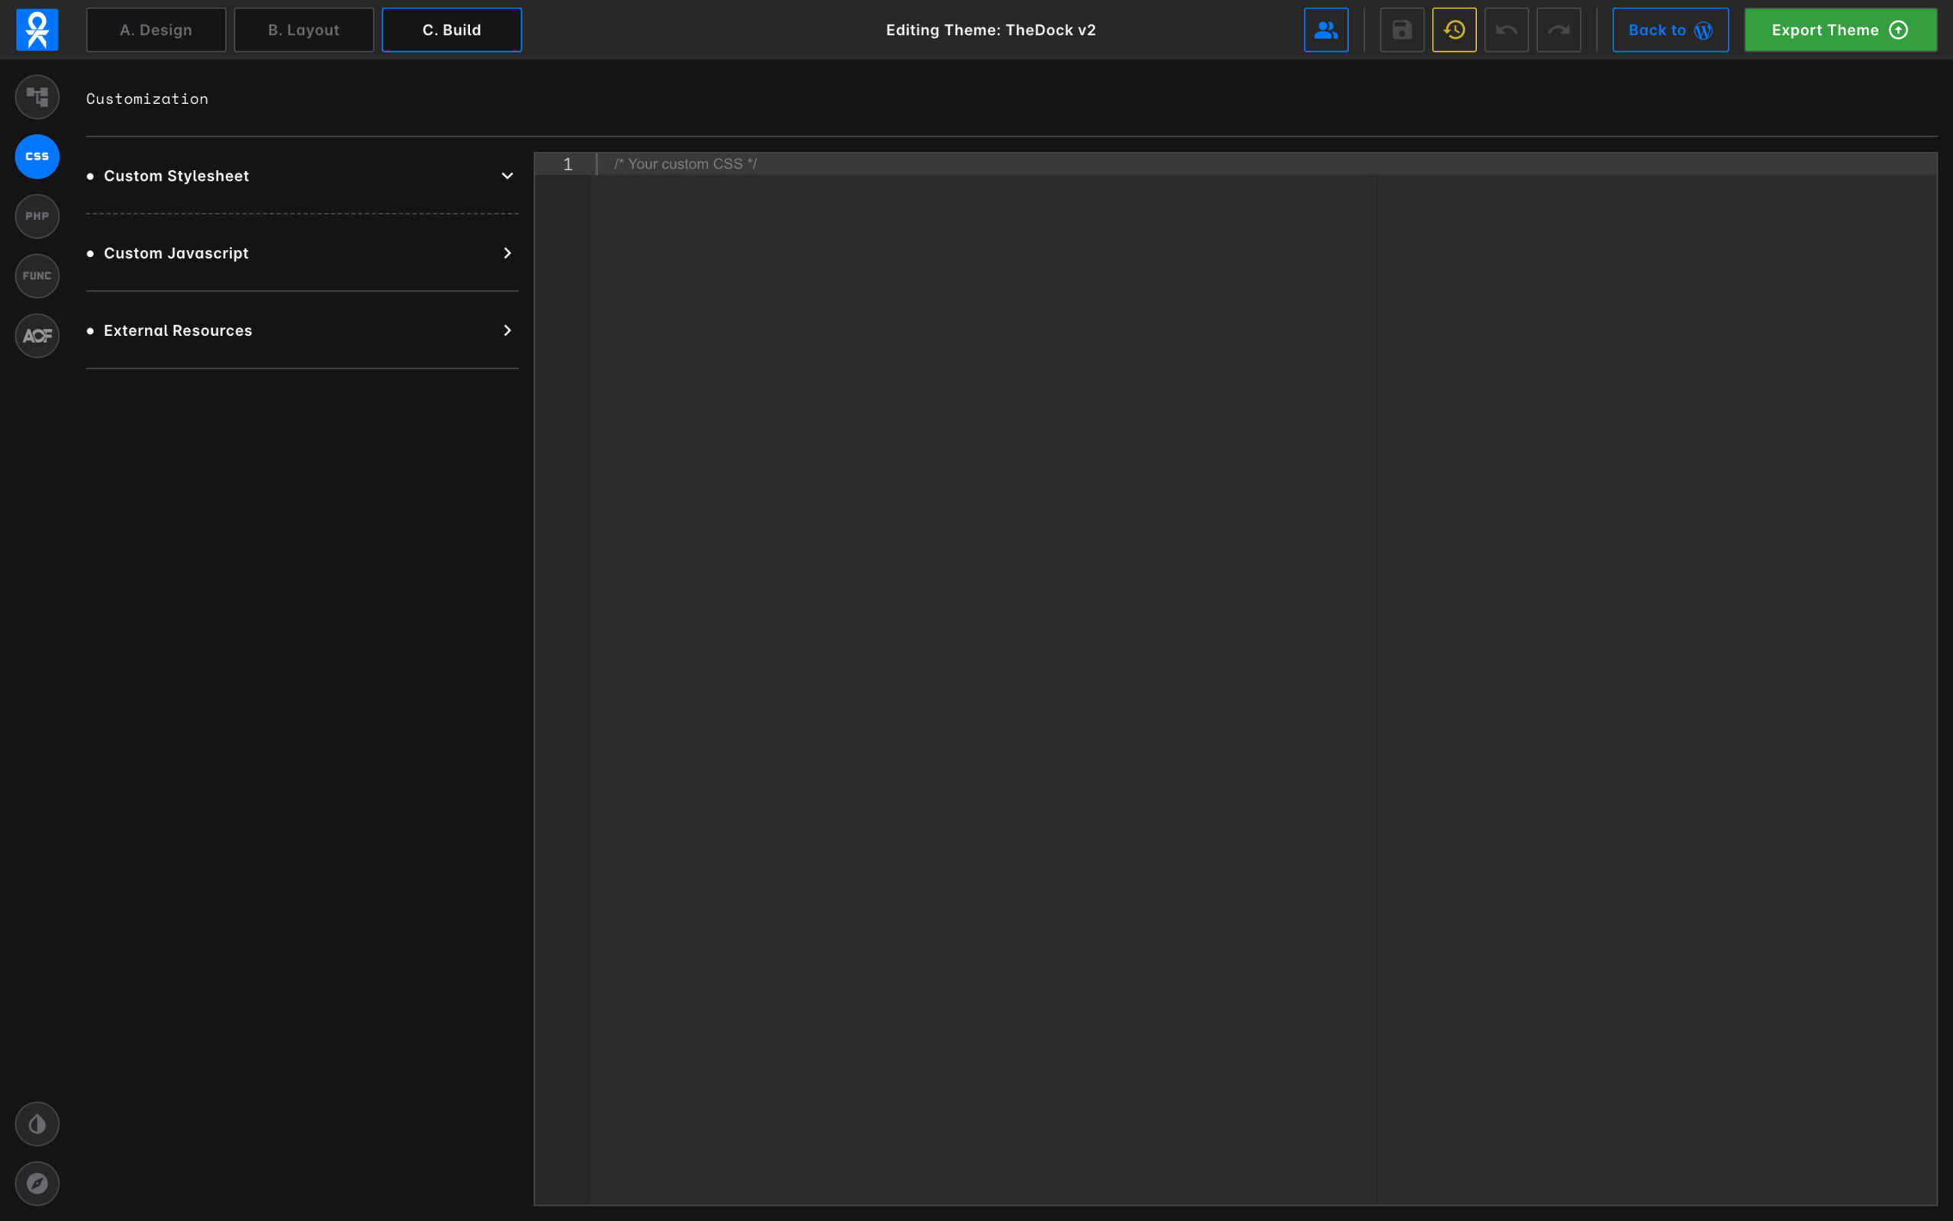The image size is (1953, 1221).
Task: Click the compass explore icon
Action: [37, 1183]
